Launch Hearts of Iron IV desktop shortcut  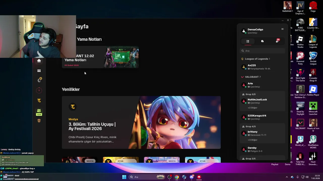pyautogui.click(x=313, y=125)
